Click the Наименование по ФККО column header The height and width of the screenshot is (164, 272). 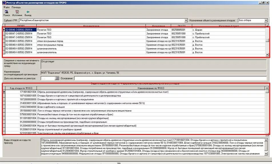151,88
